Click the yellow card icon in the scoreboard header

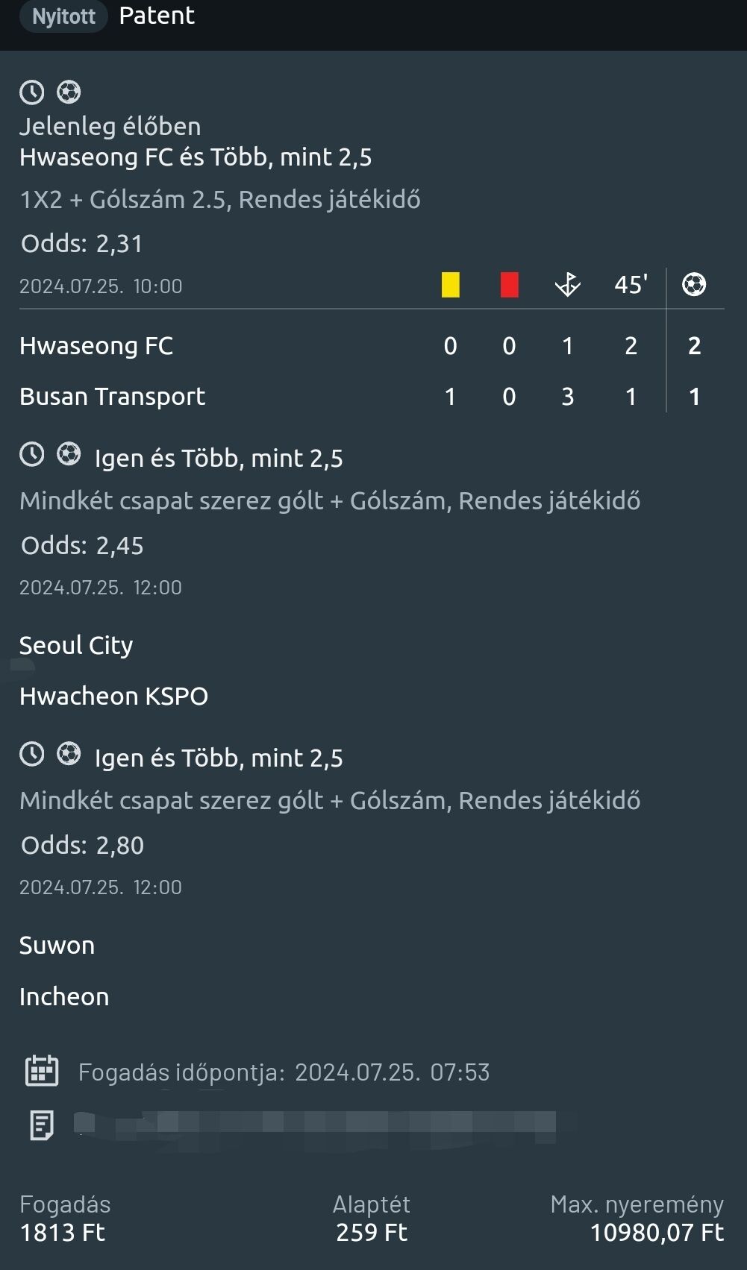pos(451,285)
